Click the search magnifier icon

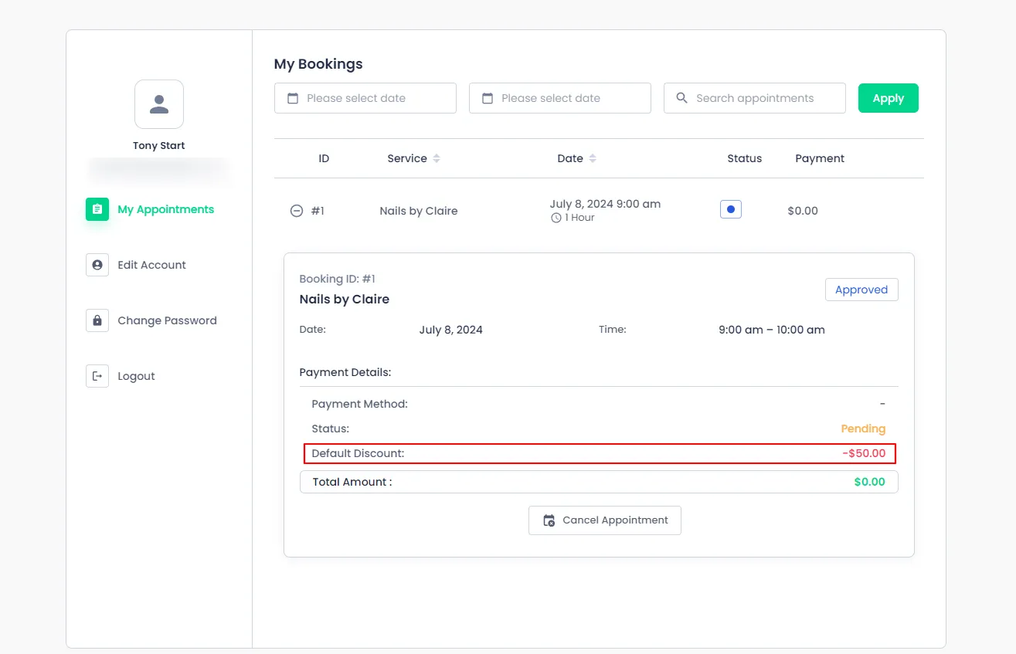[682, 98]
